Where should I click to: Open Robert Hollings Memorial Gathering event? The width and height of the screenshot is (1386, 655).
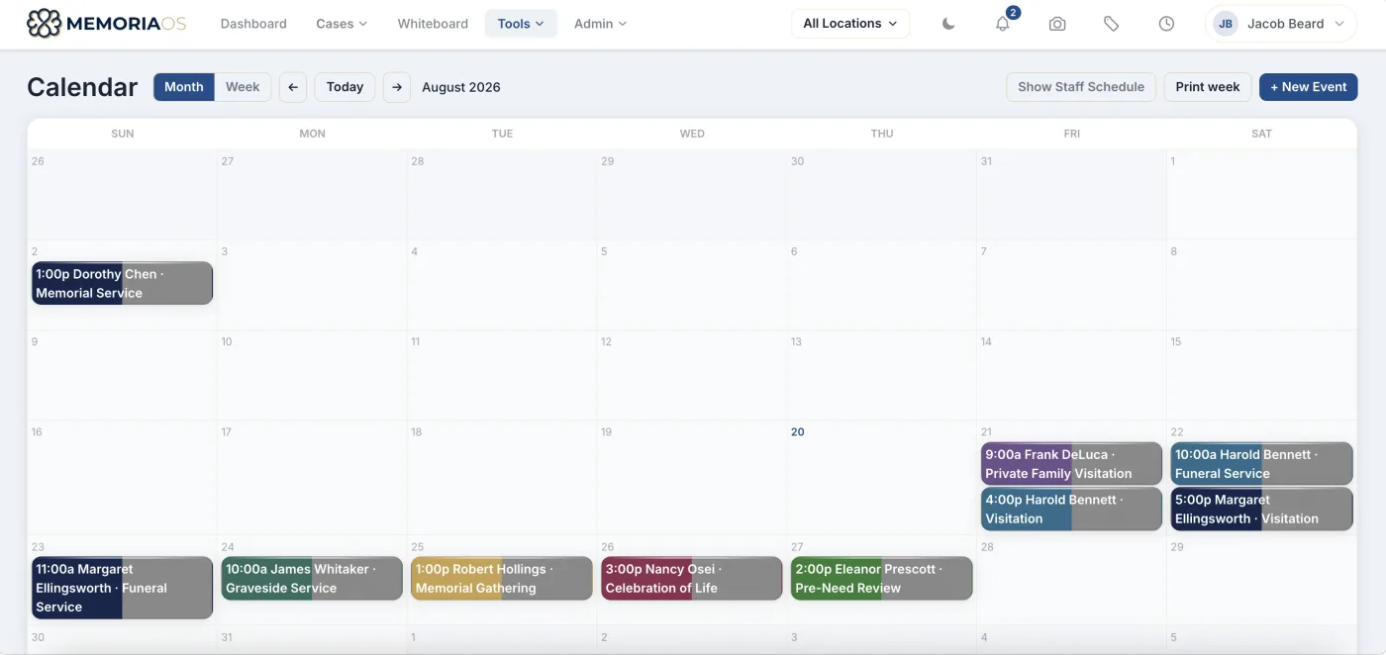tap(502, 579)
